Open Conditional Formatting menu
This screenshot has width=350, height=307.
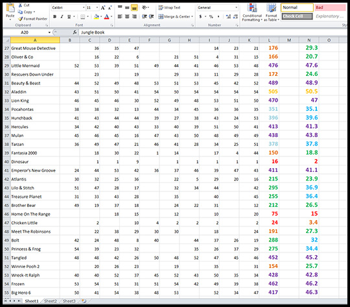coord(252,12)
